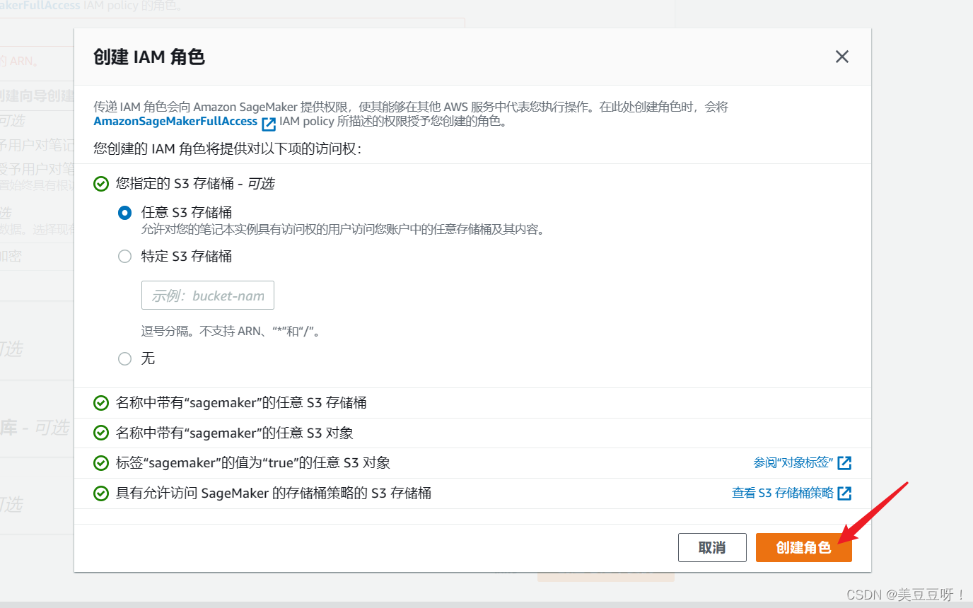Click text 您创建的 IAM 角色将提供对以下项的访问权
The image size is (973, 608).
coord(227,148)
